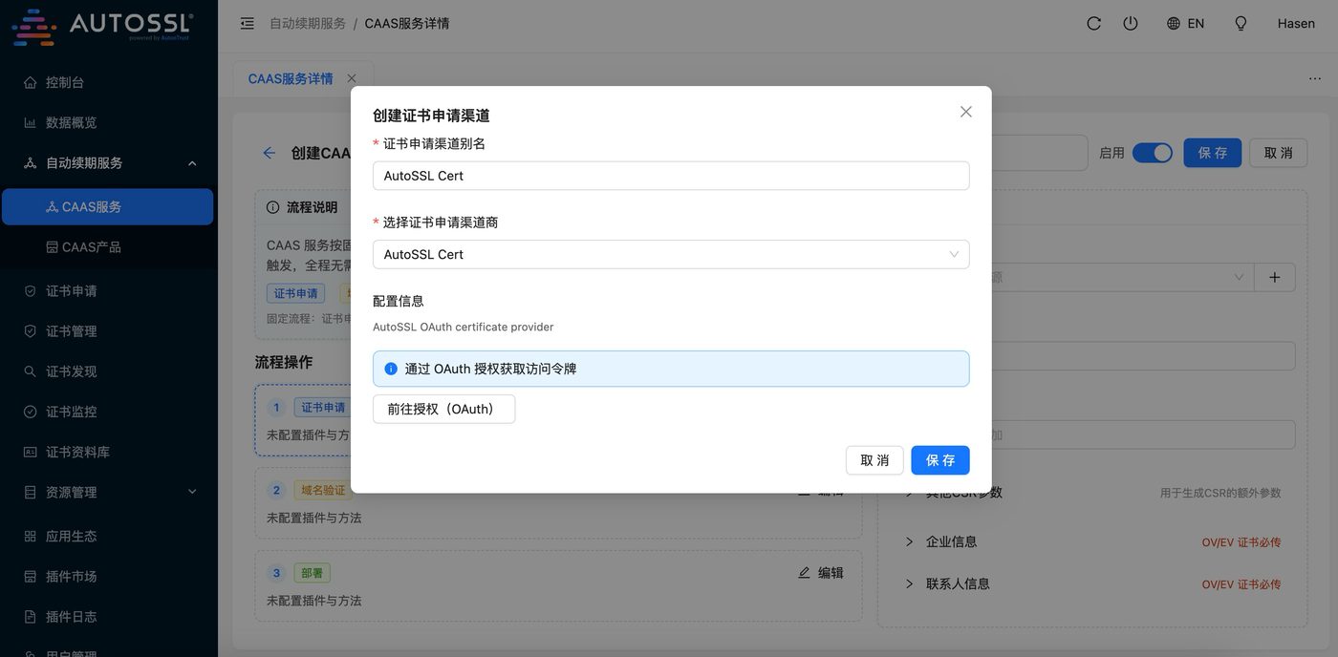Refresh the page via the reload icon
The image size is (1338, 657).
(1094, 23)
